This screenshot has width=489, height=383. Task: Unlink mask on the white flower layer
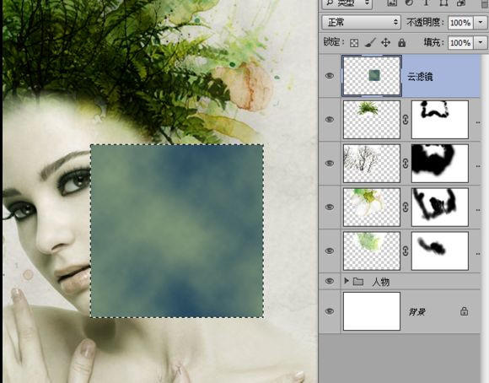click(406, 208)
